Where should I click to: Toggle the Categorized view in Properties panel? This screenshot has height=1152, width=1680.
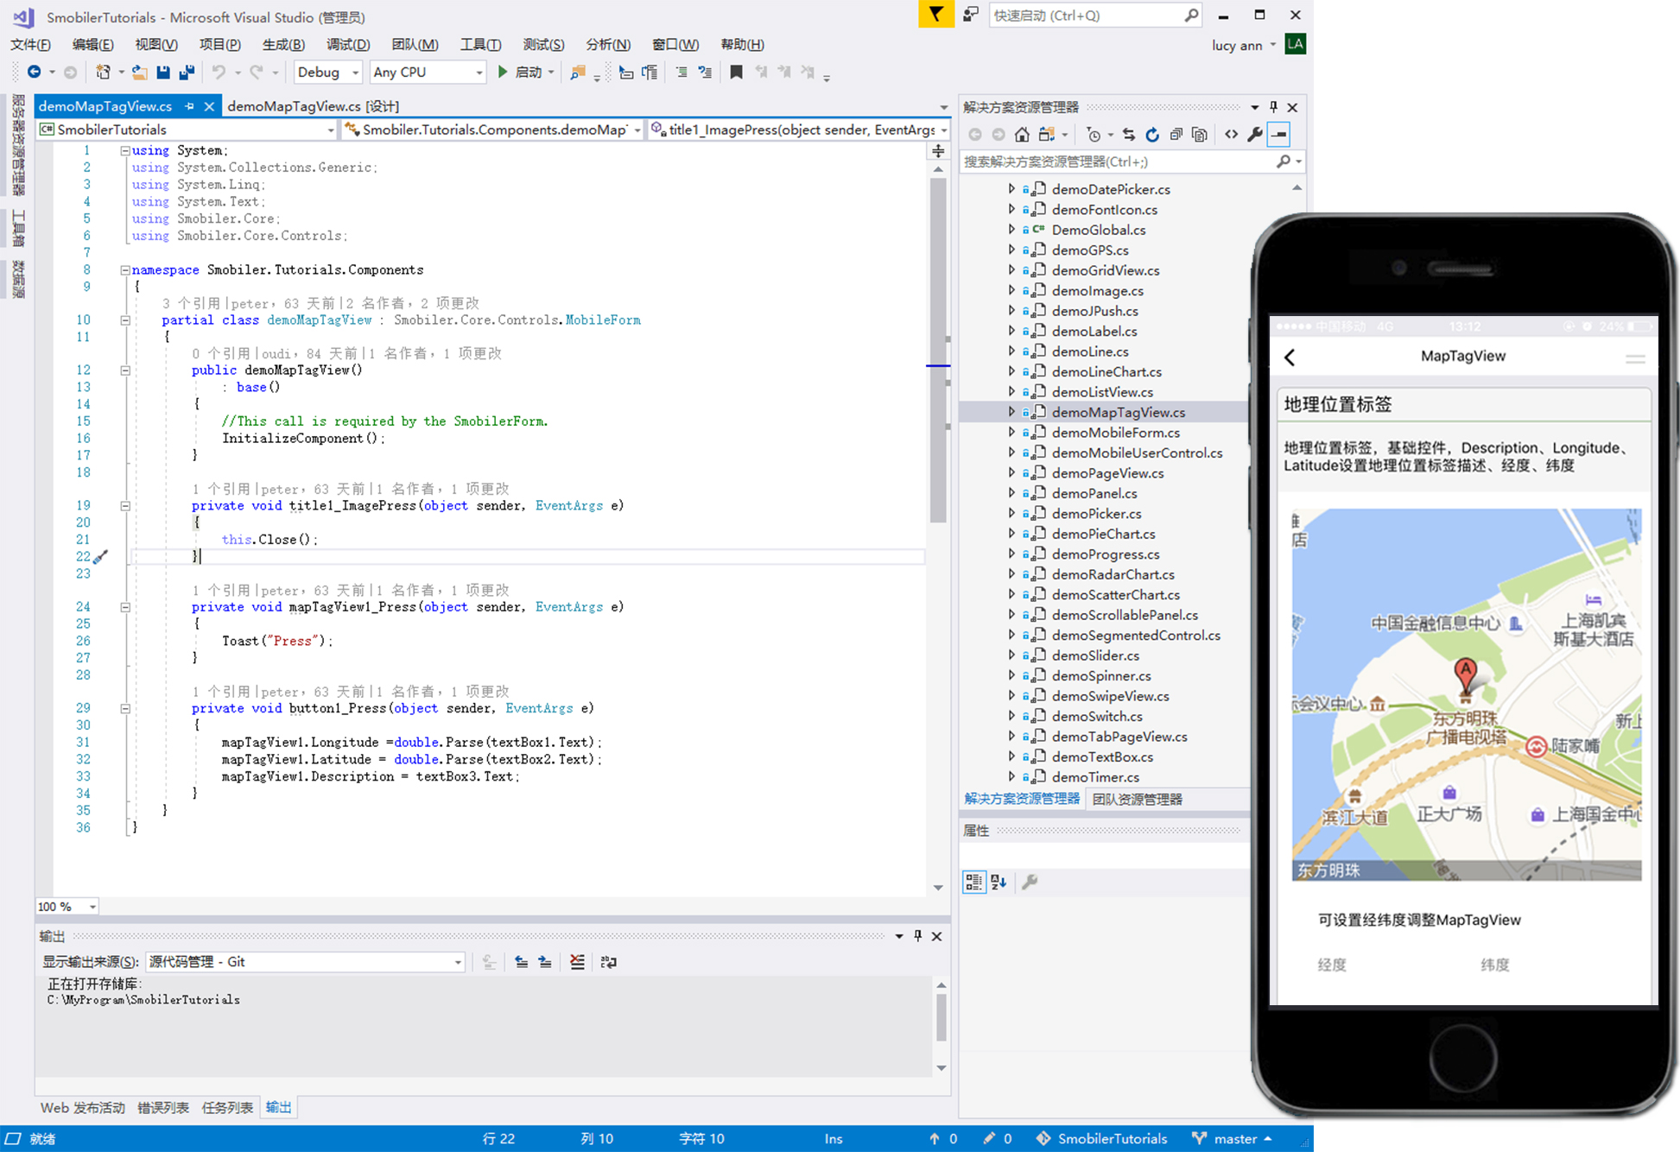[x=974, y=882]
